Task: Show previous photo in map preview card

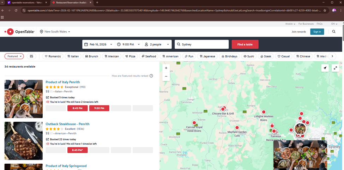Action: (278, 155)
